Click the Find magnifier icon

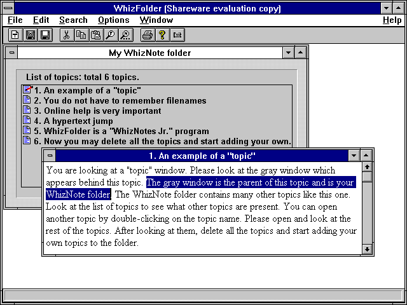tap(111, 35)
